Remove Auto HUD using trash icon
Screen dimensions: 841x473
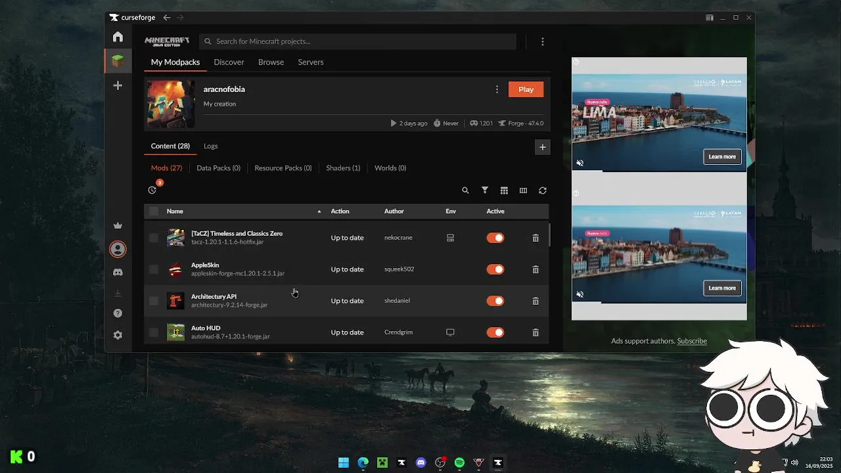(x=535, y=332)
